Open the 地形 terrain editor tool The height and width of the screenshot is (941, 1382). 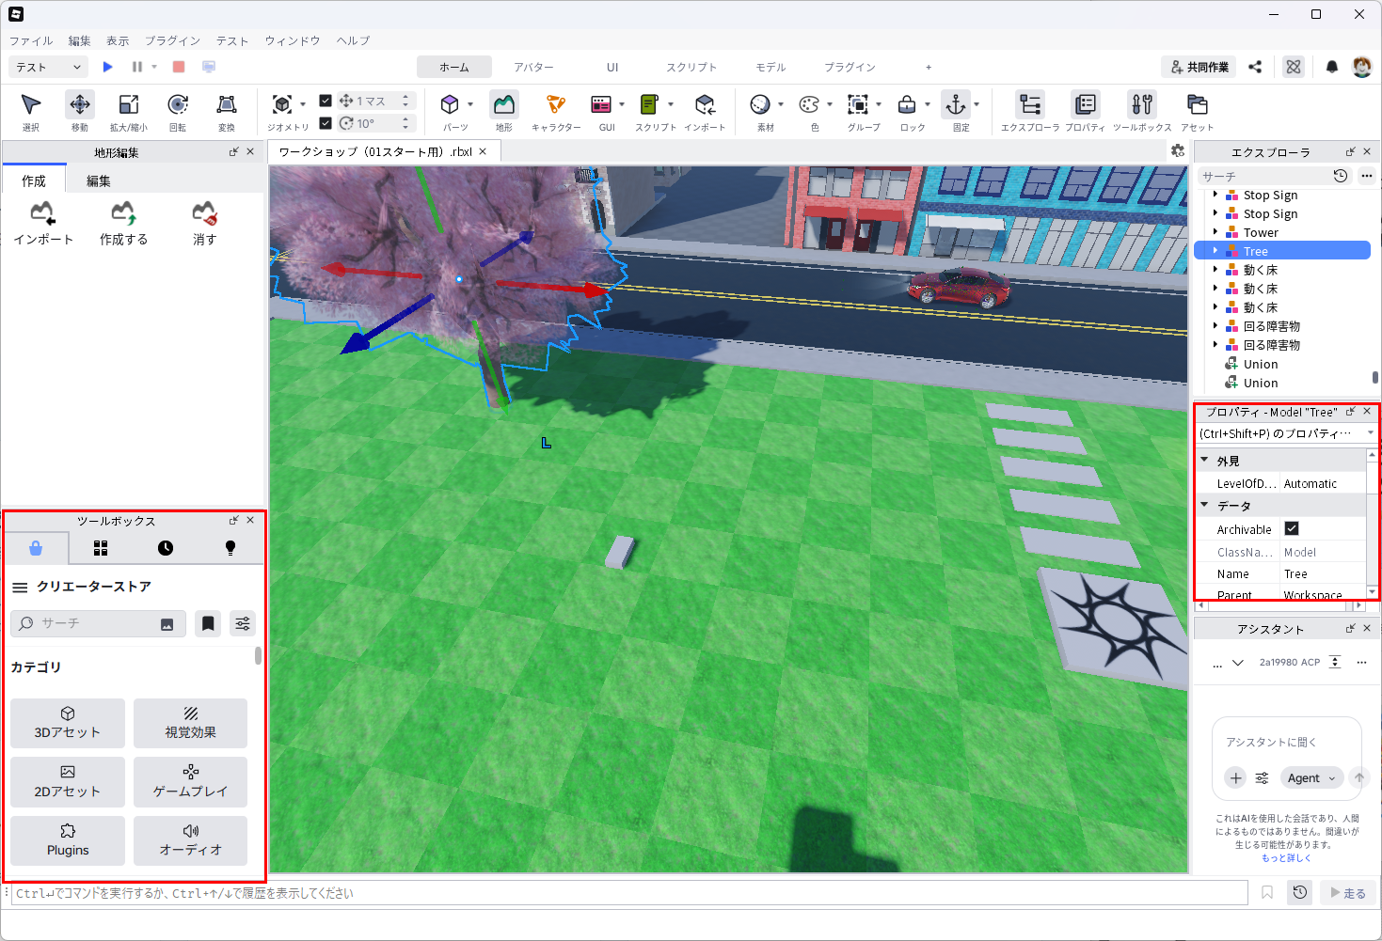(x=504, y=112)
